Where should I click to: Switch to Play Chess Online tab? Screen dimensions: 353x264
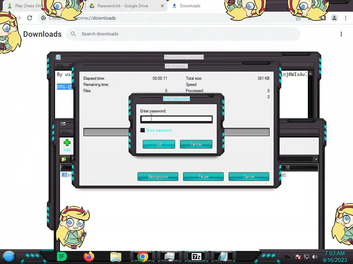[25, 6]
